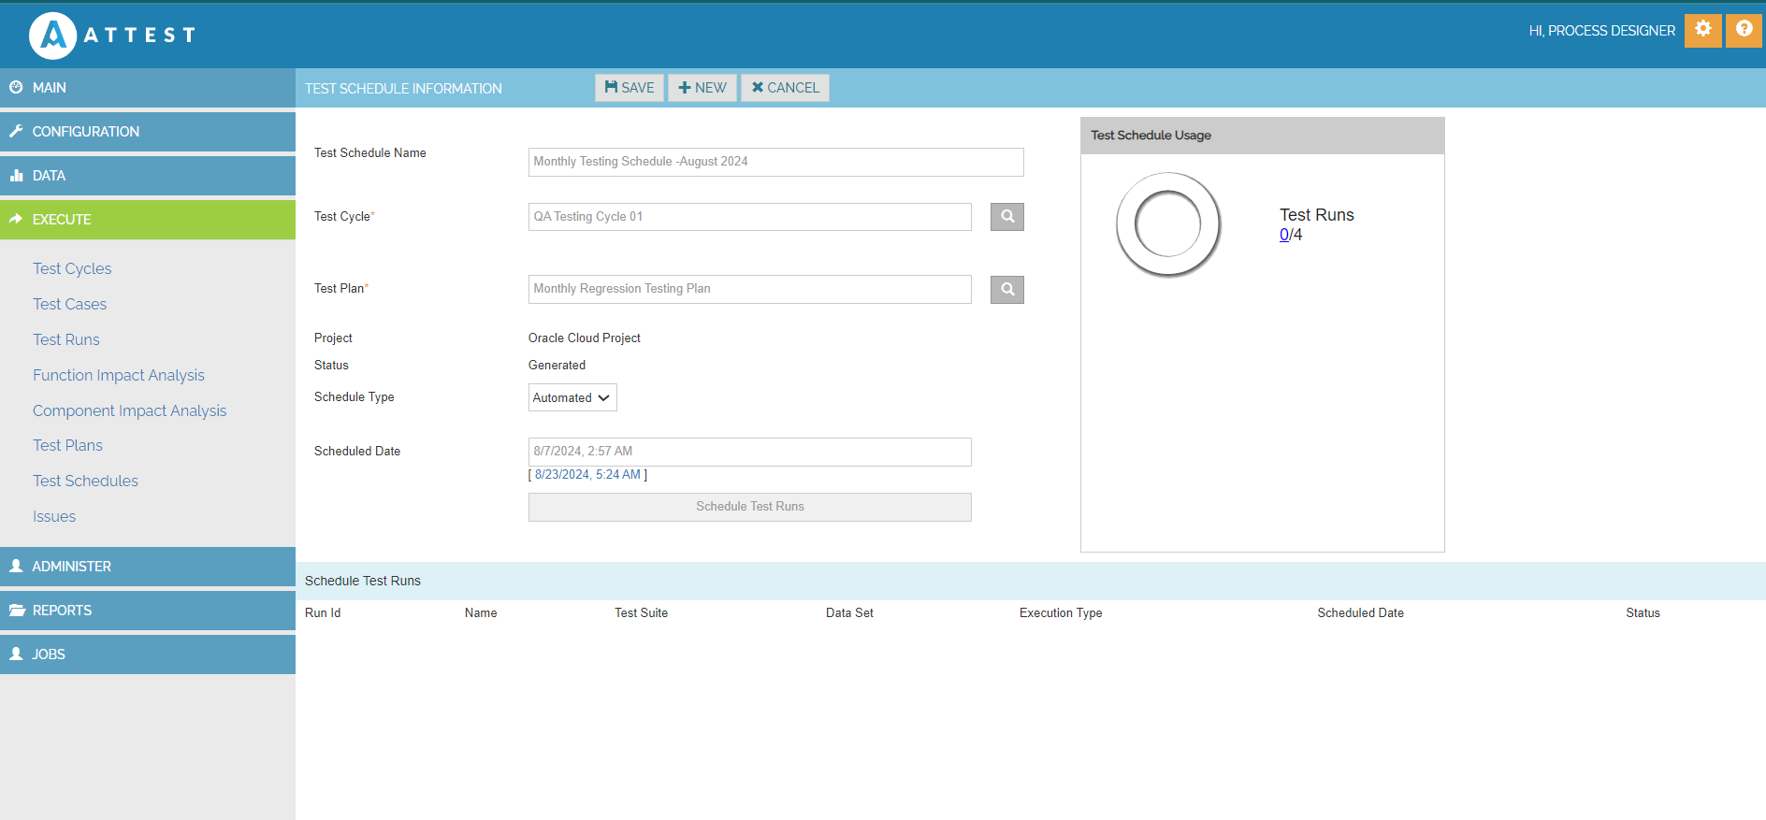Open Component Impact Analysis link
The image size is (1766, 820).
[129, 410]
